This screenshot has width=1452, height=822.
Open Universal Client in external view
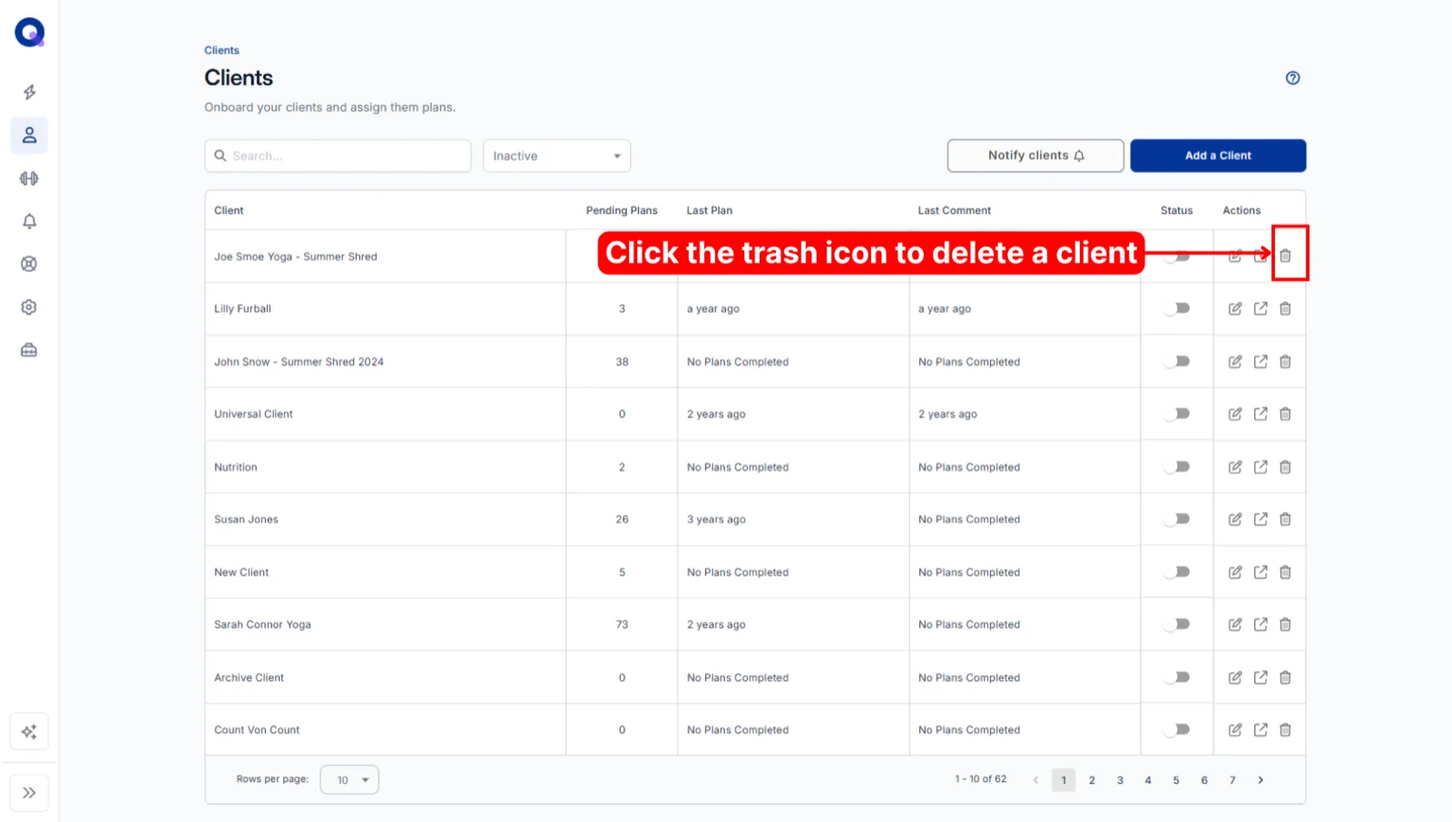pyautogui.click(x=1261, y=414)
